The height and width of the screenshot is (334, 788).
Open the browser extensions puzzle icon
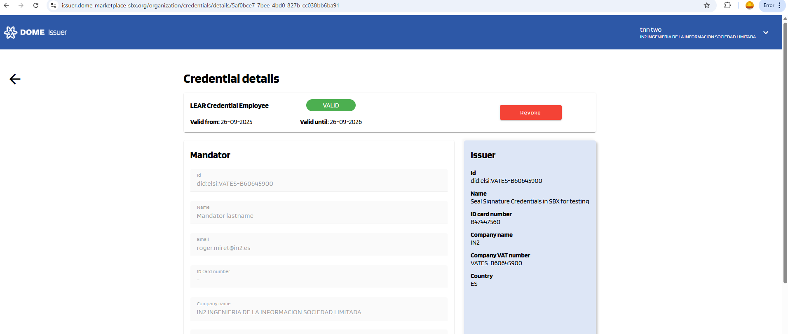click(727, 5)
